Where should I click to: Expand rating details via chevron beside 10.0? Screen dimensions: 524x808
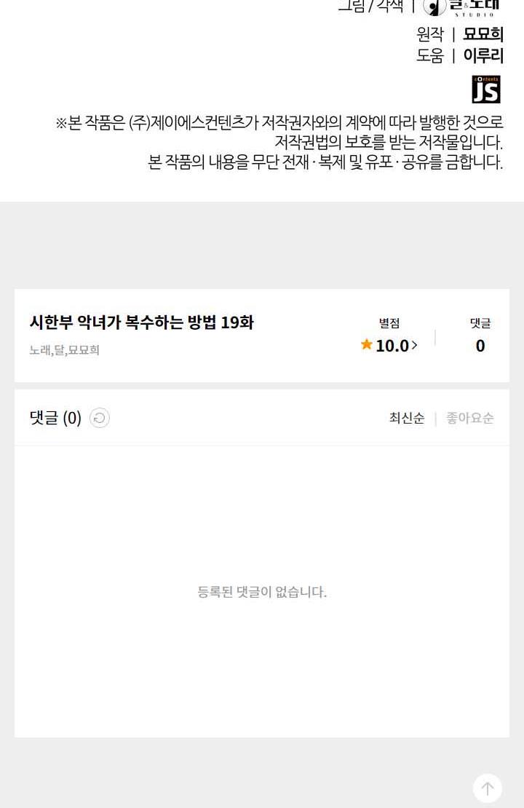click(415, 346)
